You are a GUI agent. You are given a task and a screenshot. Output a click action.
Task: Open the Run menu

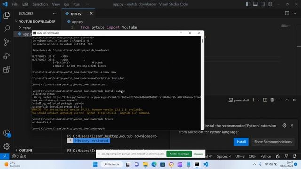(76, 4)
